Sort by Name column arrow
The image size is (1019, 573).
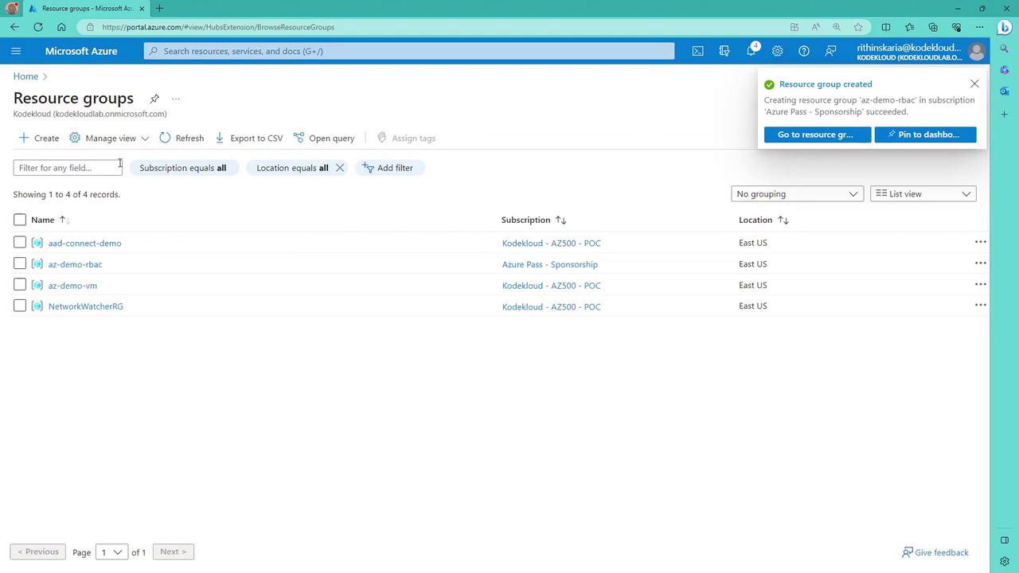click(x=64, y=220)
